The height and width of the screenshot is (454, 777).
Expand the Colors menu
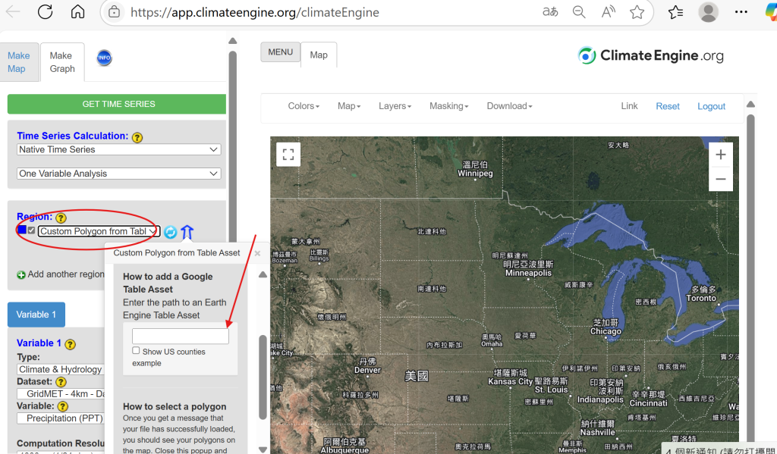304,106
